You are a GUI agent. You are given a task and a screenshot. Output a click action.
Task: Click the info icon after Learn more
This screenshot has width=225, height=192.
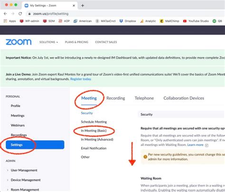click(206, 145)
